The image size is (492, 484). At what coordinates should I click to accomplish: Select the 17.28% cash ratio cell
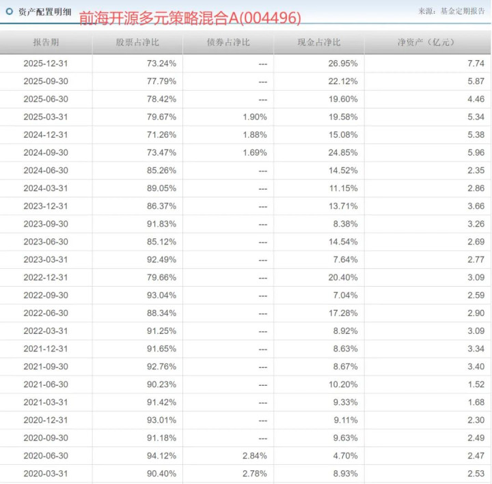343,313
